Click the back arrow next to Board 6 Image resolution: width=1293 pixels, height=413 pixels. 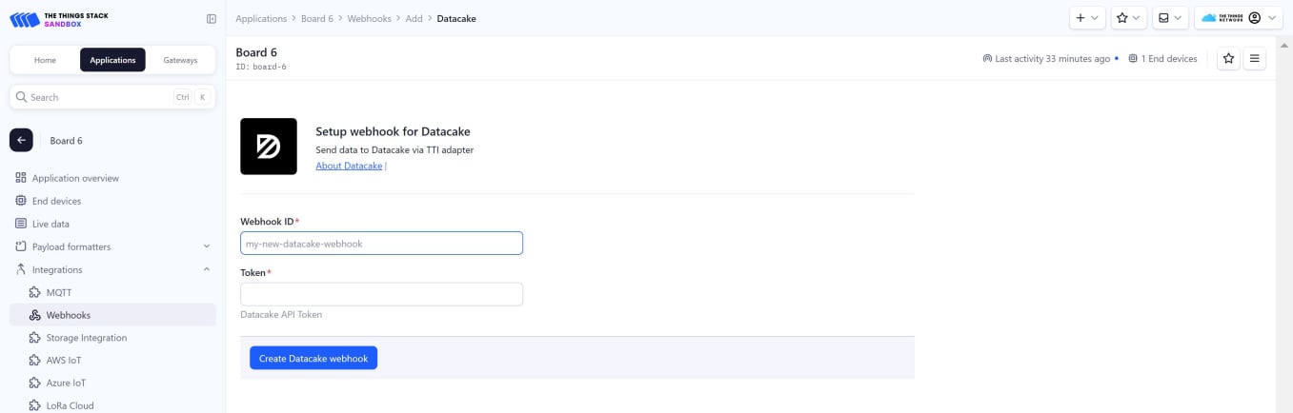click(x=21, y=140)
